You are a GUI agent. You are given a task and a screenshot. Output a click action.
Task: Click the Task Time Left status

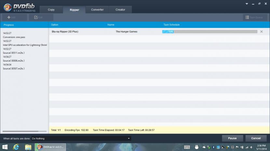(x=141, y=130)
